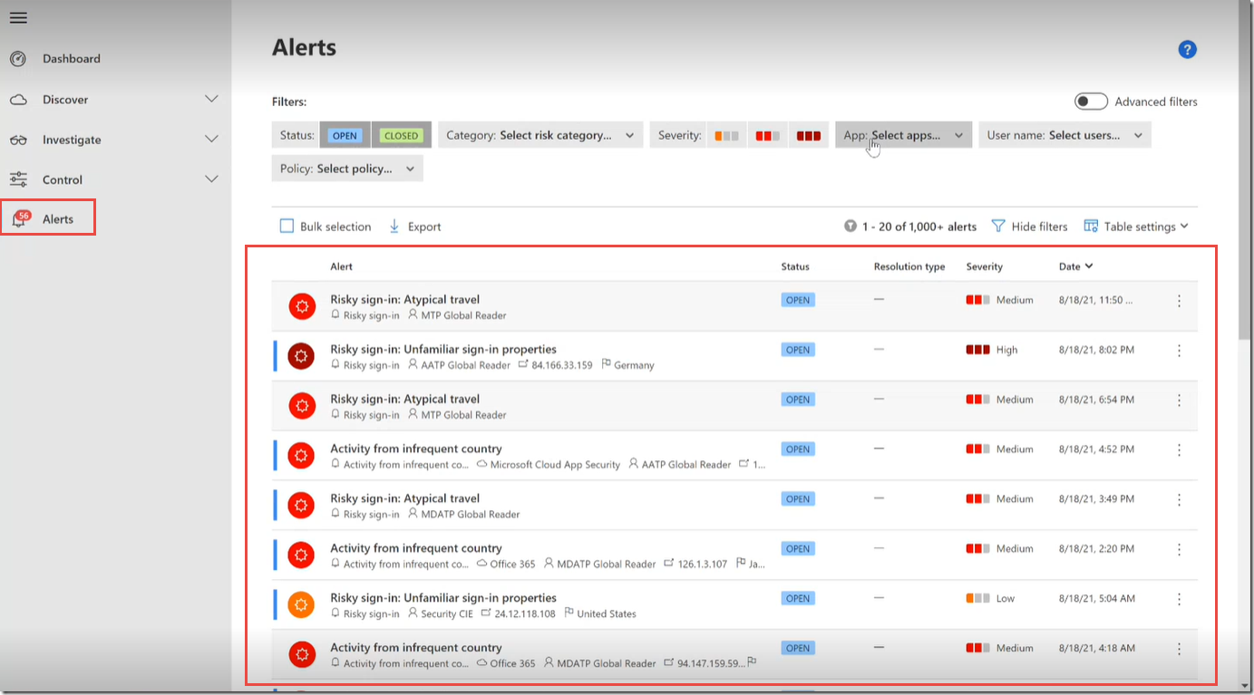The width and height of the screenshot is (1254, 695).
Task: Enable the Advanced filters toggle
Action: (x=1091, y=101)
